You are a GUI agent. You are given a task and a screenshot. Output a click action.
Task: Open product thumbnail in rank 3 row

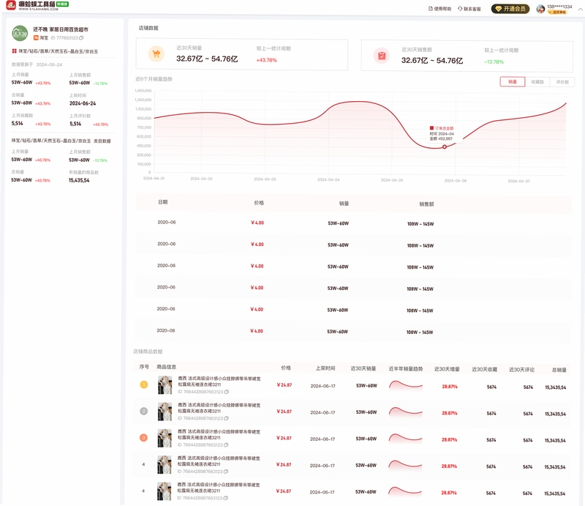pyautogui.click(x=164, y=438)
